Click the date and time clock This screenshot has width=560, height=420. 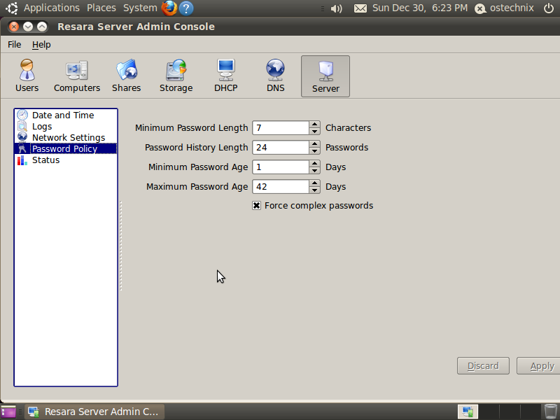coord(419,8)
